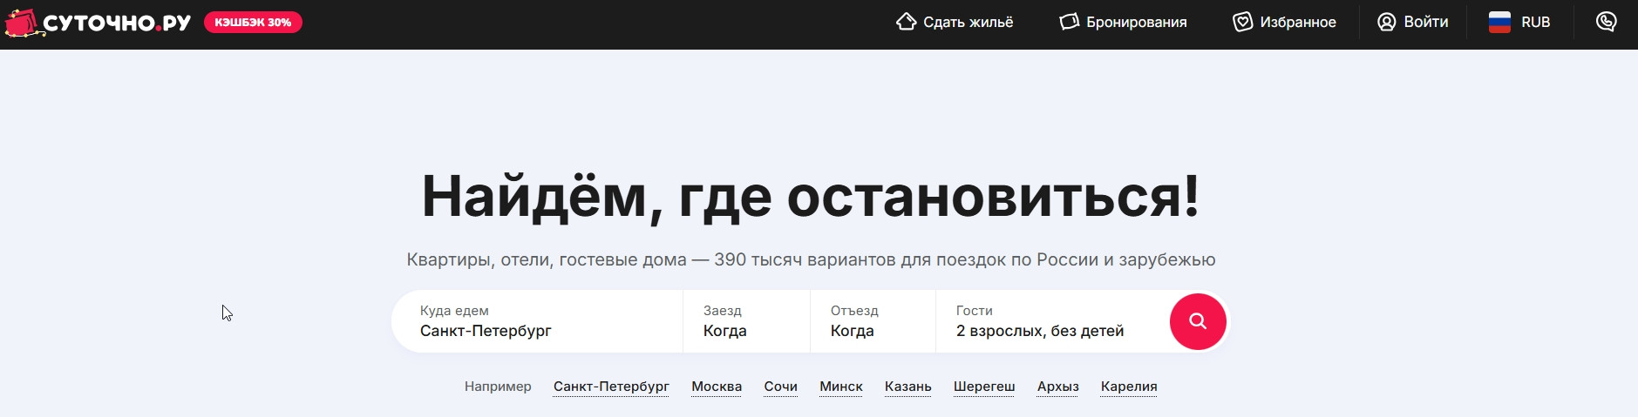Screen dimensions: 1638x417
Task: Select the Минск suggestion link
Action: 841,387
